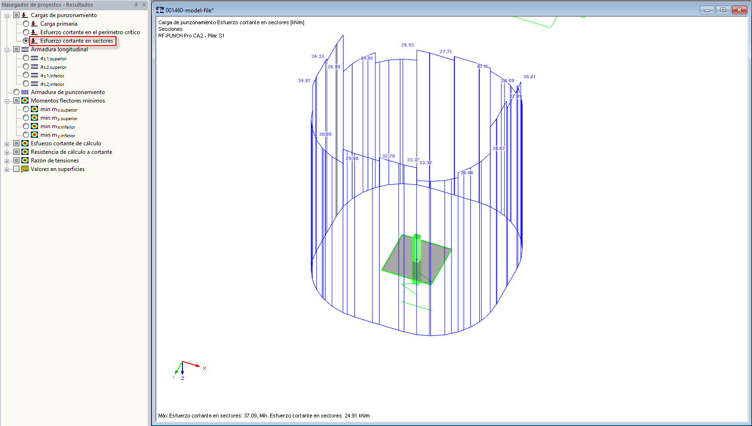Image resolution: width=752 pixels, height=426 pixels.
Task: Expand the Valores en superficies node
Action: [7, 170]
